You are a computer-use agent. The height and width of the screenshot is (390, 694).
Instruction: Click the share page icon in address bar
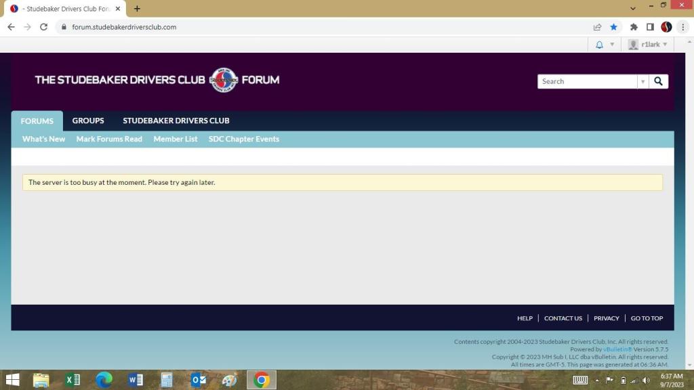click(x=597, y=27)
